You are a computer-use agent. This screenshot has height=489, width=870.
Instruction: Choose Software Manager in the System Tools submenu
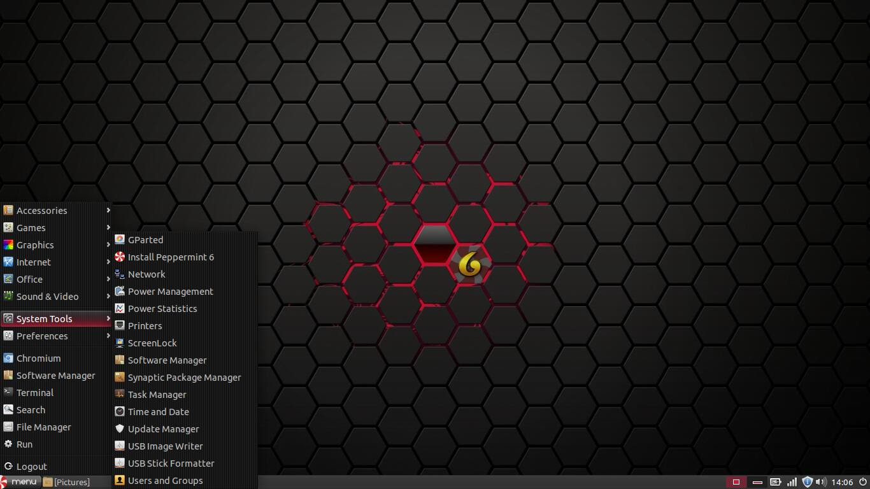[x=185, y=360]
